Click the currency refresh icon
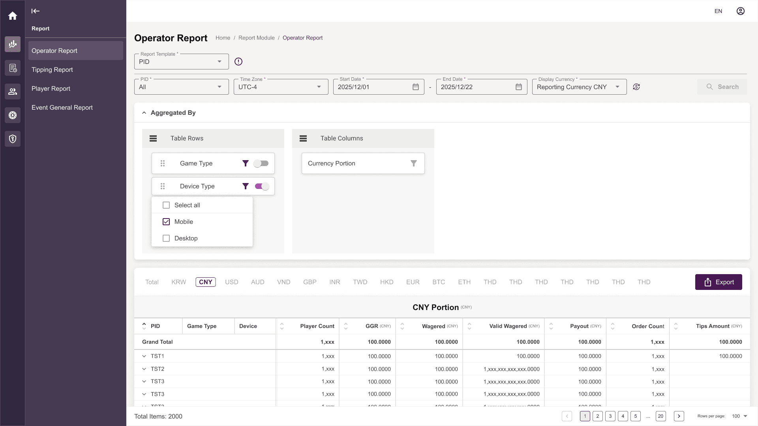Screen dimensions: 758x426 point(636,87)
